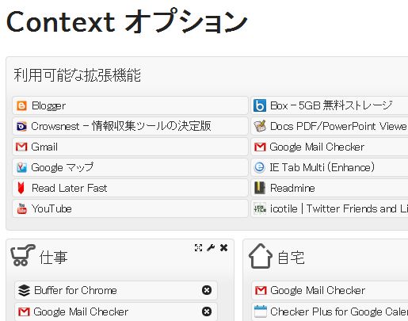Viewport: 408px width, 321px height.
Task: Remove Google Mail Checker from 仕事
Action: 207,311
